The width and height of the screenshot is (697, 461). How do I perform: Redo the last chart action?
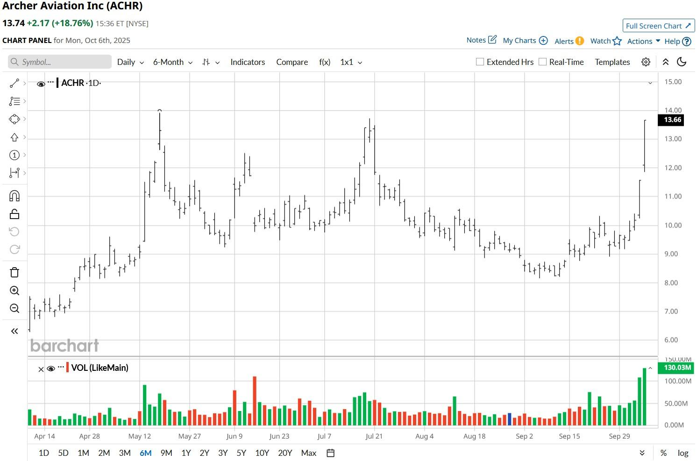(14, 249)
